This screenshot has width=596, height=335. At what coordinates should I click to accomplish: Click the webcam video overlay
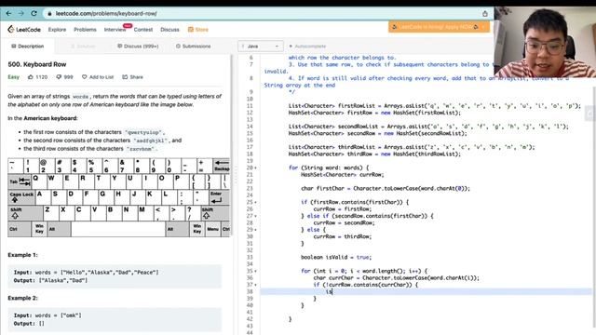pos(545,42)
